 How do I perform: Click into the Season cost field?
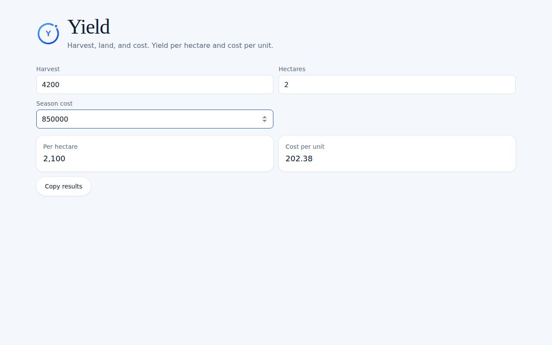coord(155,119)
